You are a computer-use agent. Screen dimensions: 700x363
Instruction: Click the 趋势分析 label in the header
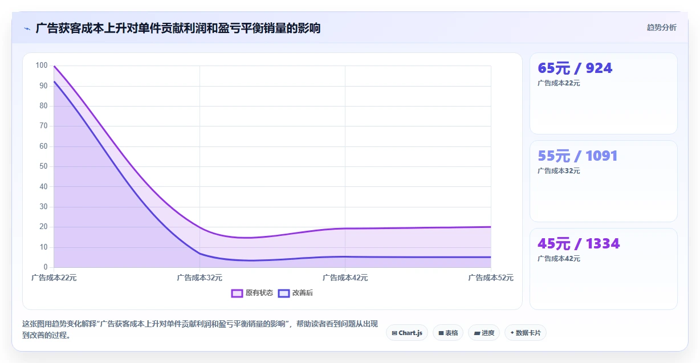coord(661,27)
